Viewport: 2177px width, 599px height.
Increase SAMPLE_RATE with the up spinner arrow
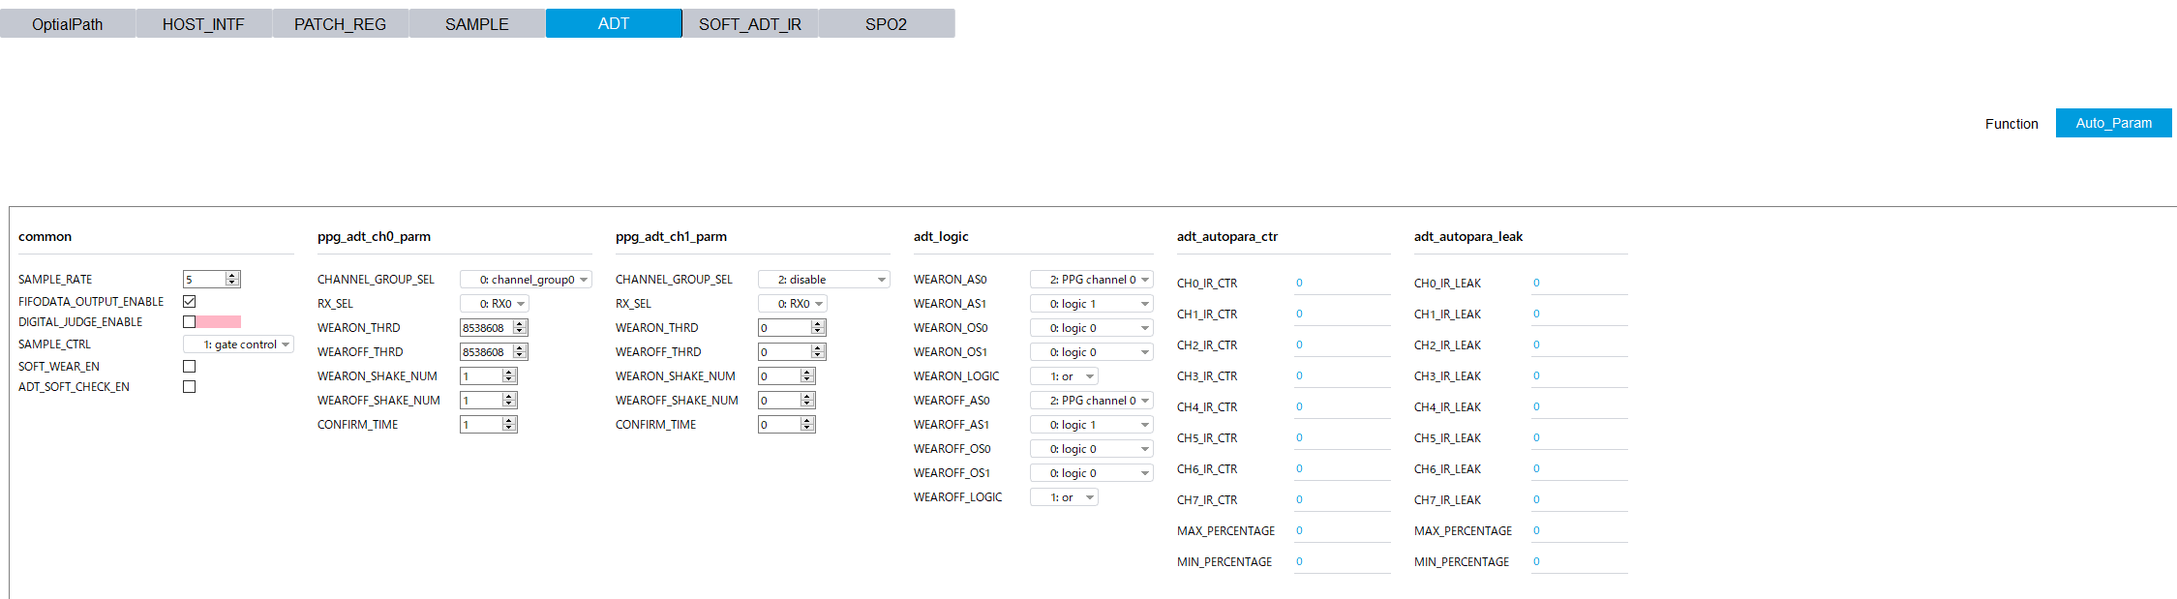[x=232, y=276]
